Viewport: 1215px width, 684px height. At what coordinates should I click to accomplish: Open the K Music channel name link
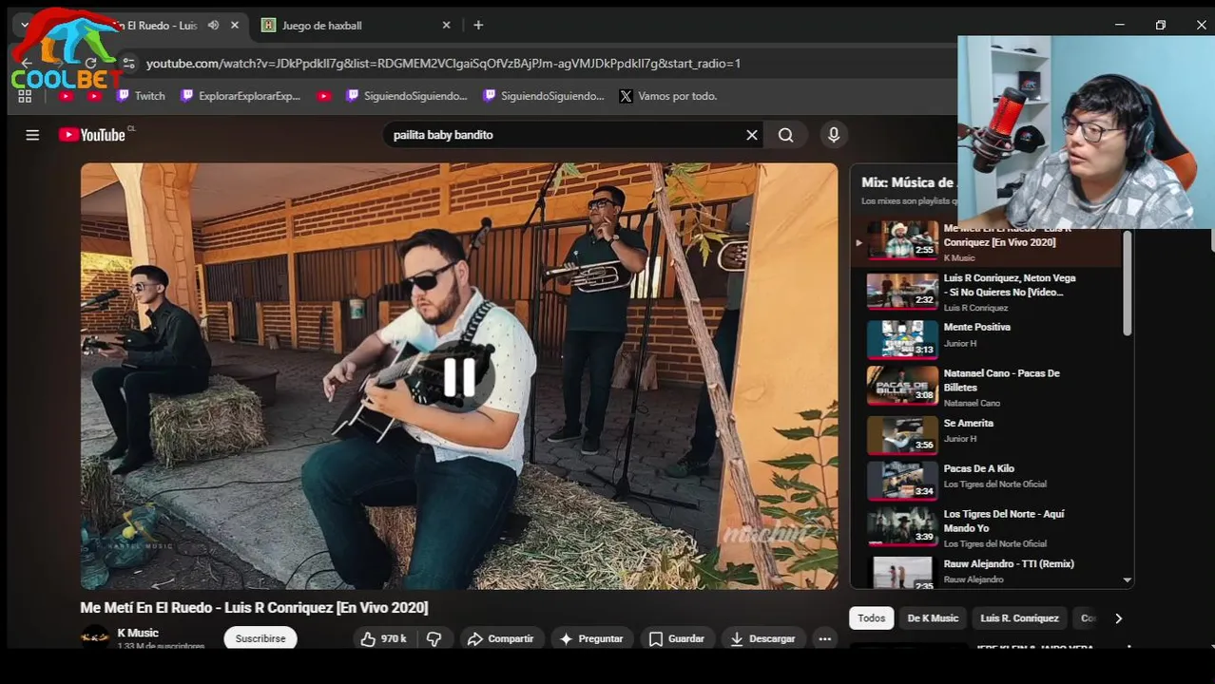[138, 633]
